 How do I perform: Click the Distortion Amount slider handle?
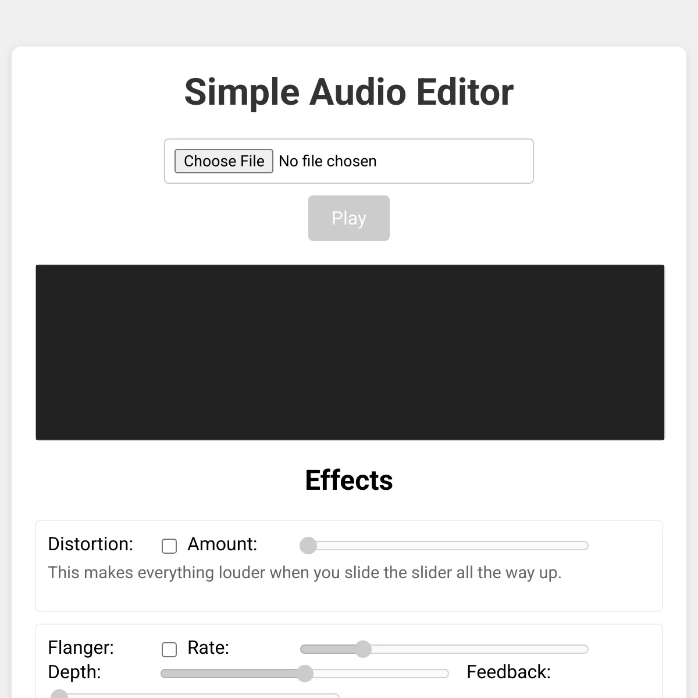click(x=308, y=546)
